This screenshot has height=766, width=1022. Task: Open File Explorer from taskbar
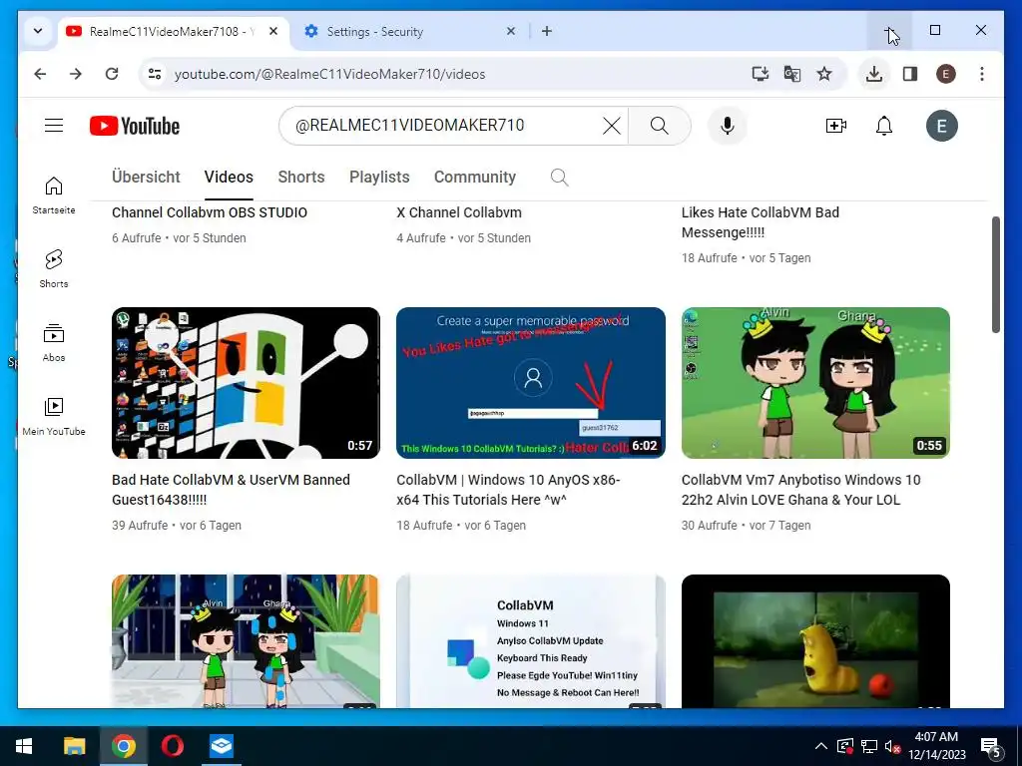[x=74, y=746]
